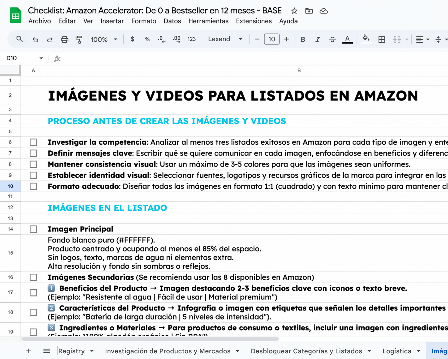Open the Editar menu
The image size is (448, 359).
(67, 21)
